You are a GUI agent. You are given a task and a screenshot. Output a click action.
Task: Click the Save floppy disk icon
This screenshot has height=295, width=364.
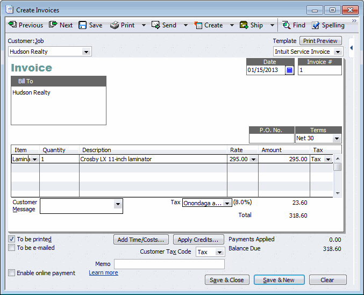82,25
